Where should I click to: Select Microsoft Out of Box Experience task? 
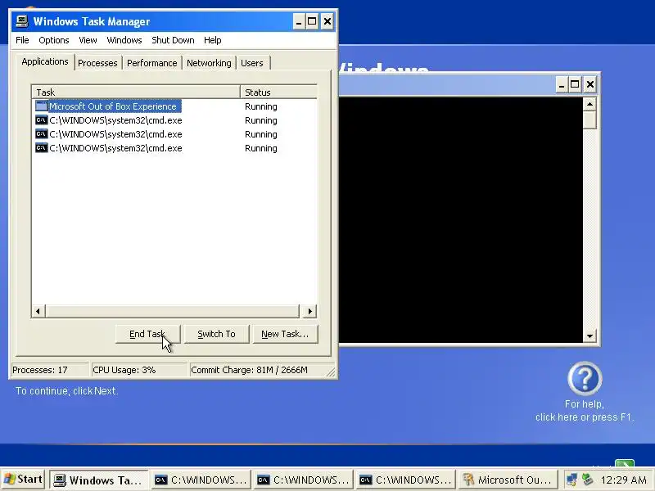115,106
